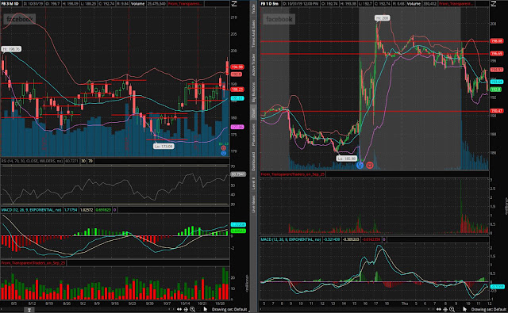This screenshot has width=508, height=313.
Task: Select pointer cursor tool under daily chart
Action: click(205, 310)
